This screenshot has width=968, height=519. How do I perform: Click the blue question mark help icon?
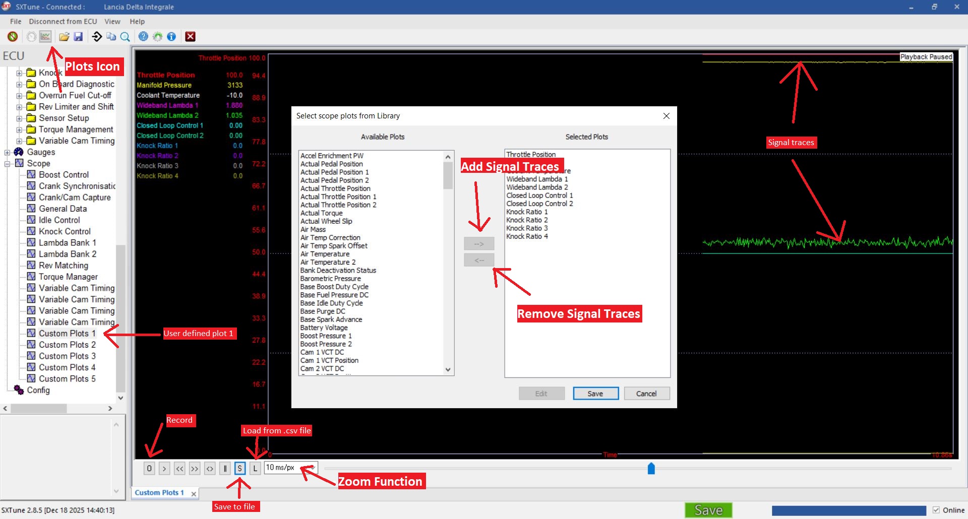143,37
